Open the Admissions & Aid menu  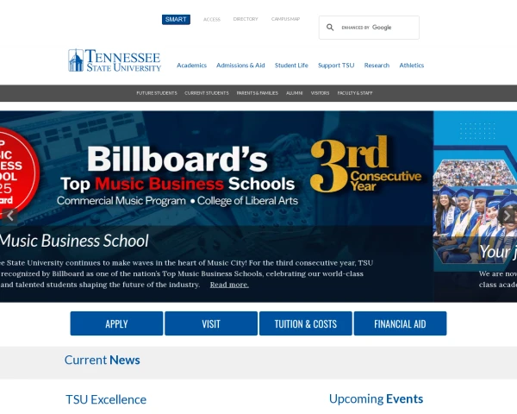tap(240, 66)
